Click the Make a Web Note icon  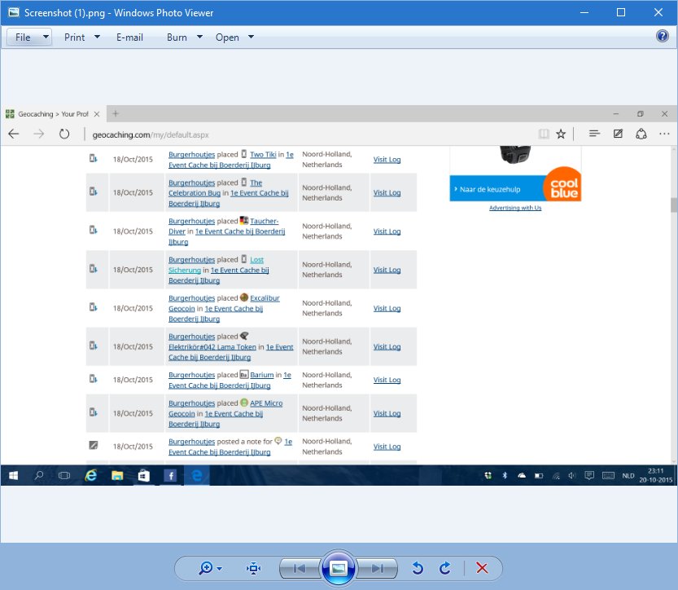(618, 134)
